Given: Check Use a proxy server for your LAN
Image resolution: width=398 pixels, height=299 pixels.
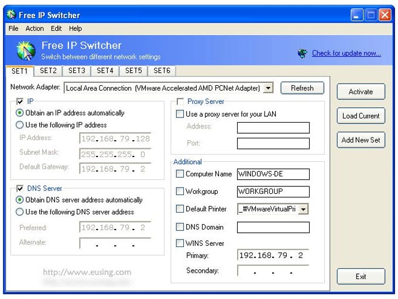Looking at the screenshot, I should click(x=180, y=114).
